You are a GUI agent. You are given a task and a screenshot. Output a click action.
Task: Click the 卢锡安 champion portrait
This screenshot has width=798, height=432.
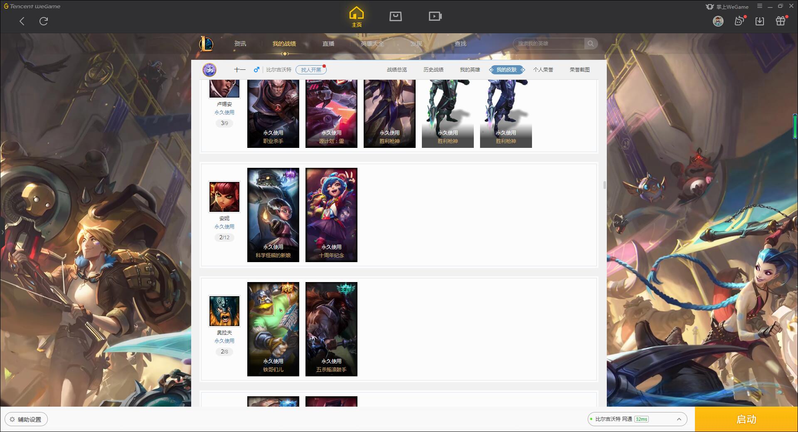coord(224,88)
